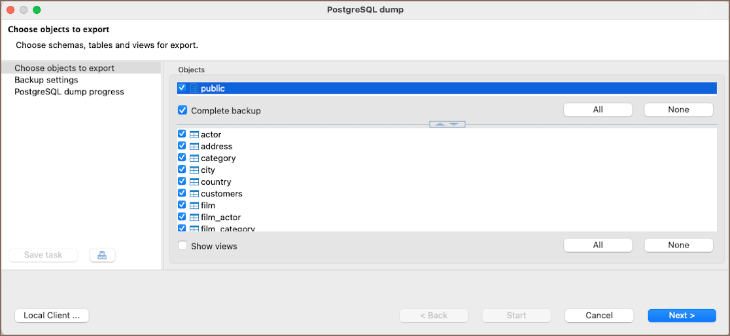Image resolution: width=730 pixels, height=336 pixels.
Task: Click the table icon next to country
Action: (x=194, y=182)
